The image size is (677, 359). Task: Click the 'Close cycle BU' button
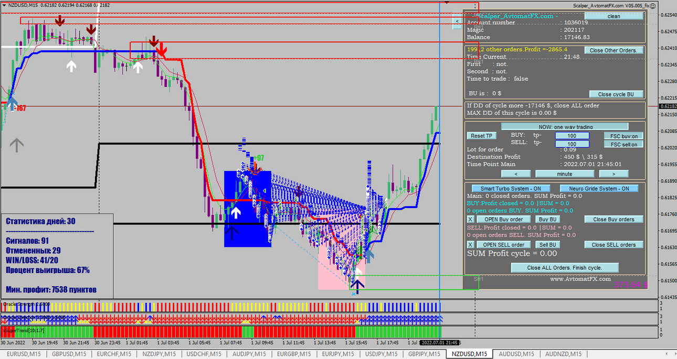point(616,94)
